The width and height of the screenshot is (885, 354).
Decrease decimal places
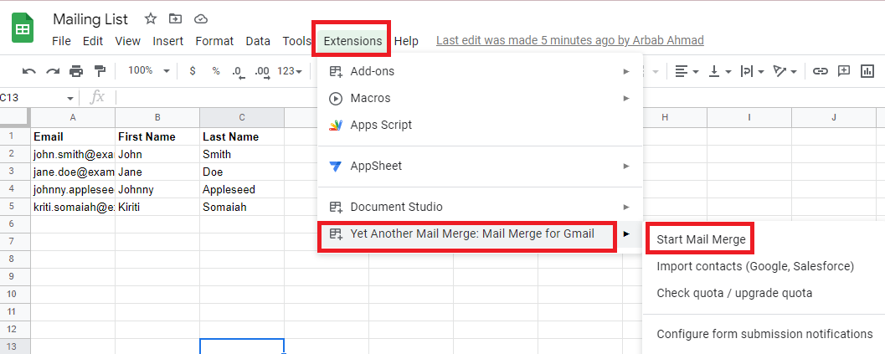click(238, 72)
